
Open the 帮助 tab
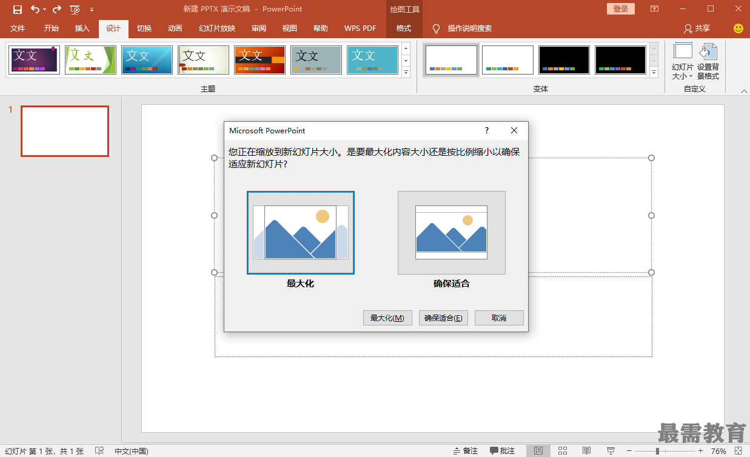point(321,28)
